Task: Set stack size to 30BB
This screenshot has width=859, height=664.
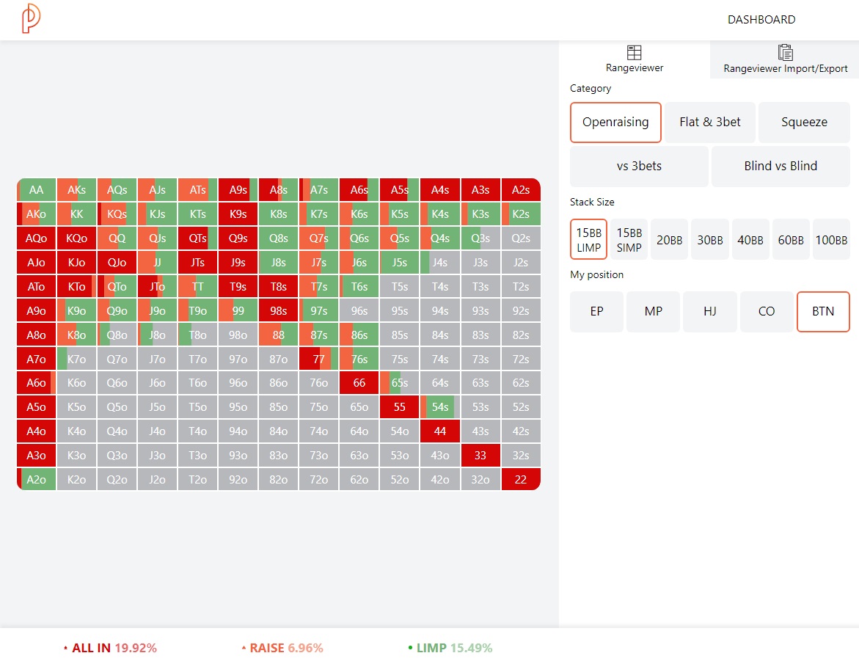Action: 709,239
